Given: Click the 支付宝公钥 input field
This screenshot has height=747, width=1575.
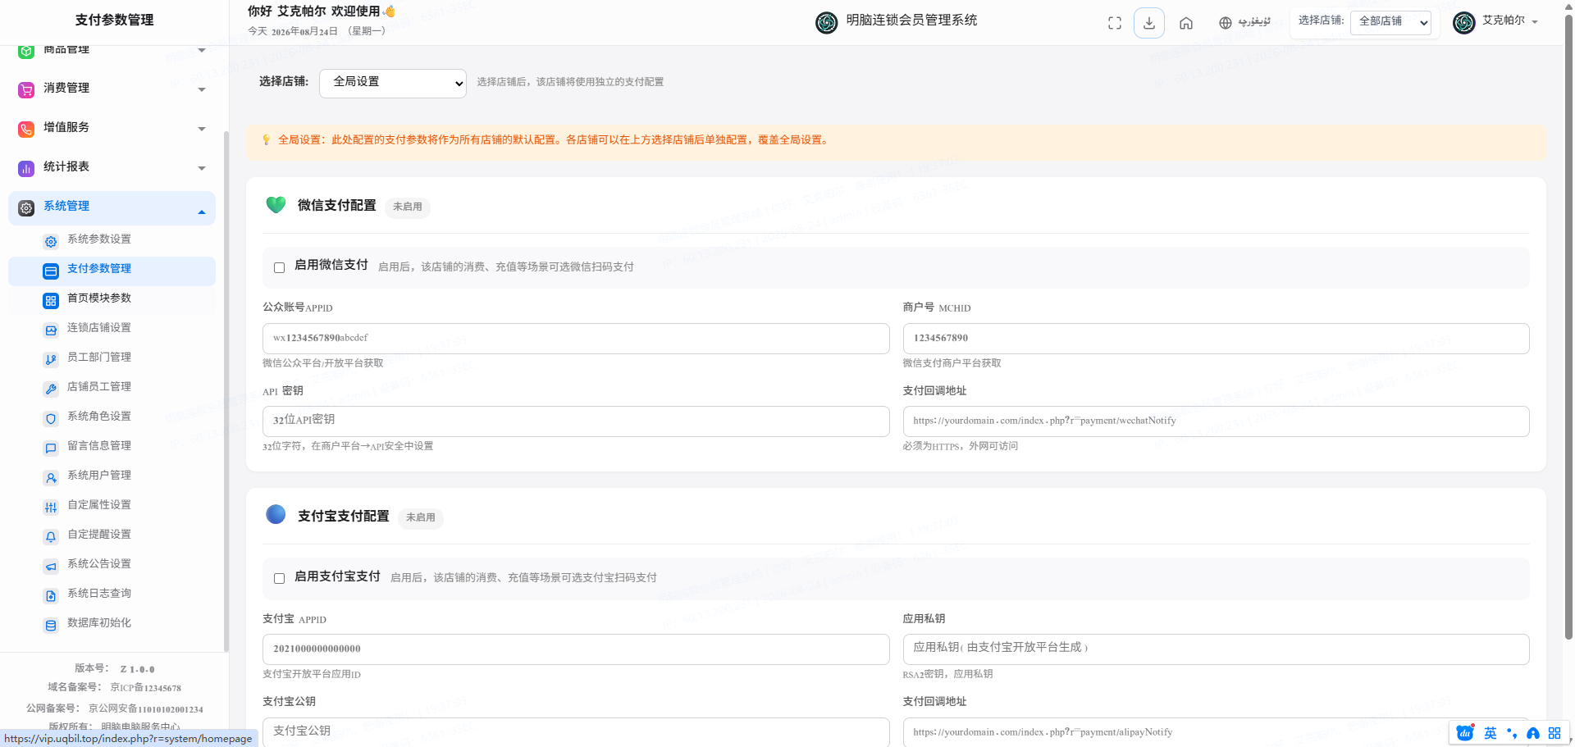Looking at the screenshot, I should tap(576, 731).
